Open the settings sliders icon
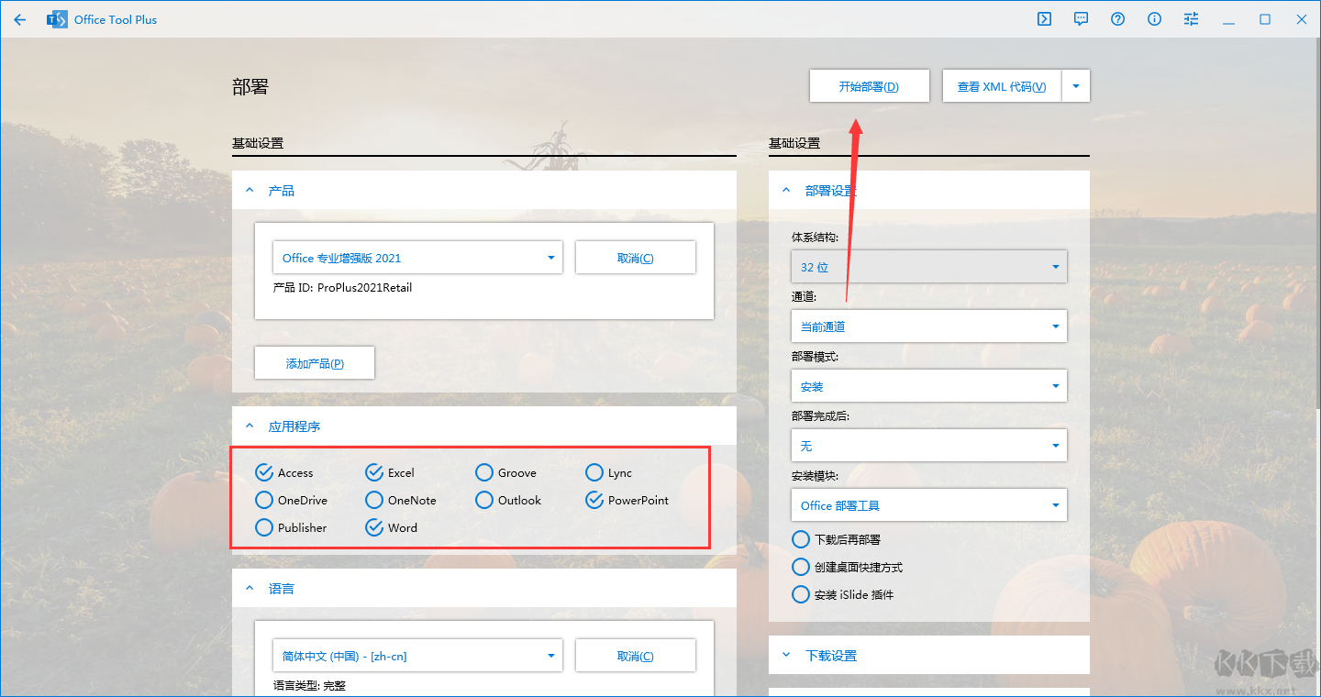Screen dimensions: 1321x697 coord(1191,18)
